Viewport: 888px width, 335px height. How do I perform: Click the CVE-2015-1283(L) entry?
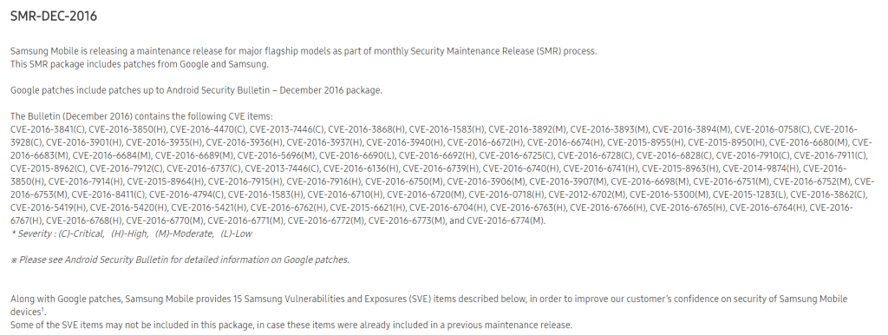750,194
